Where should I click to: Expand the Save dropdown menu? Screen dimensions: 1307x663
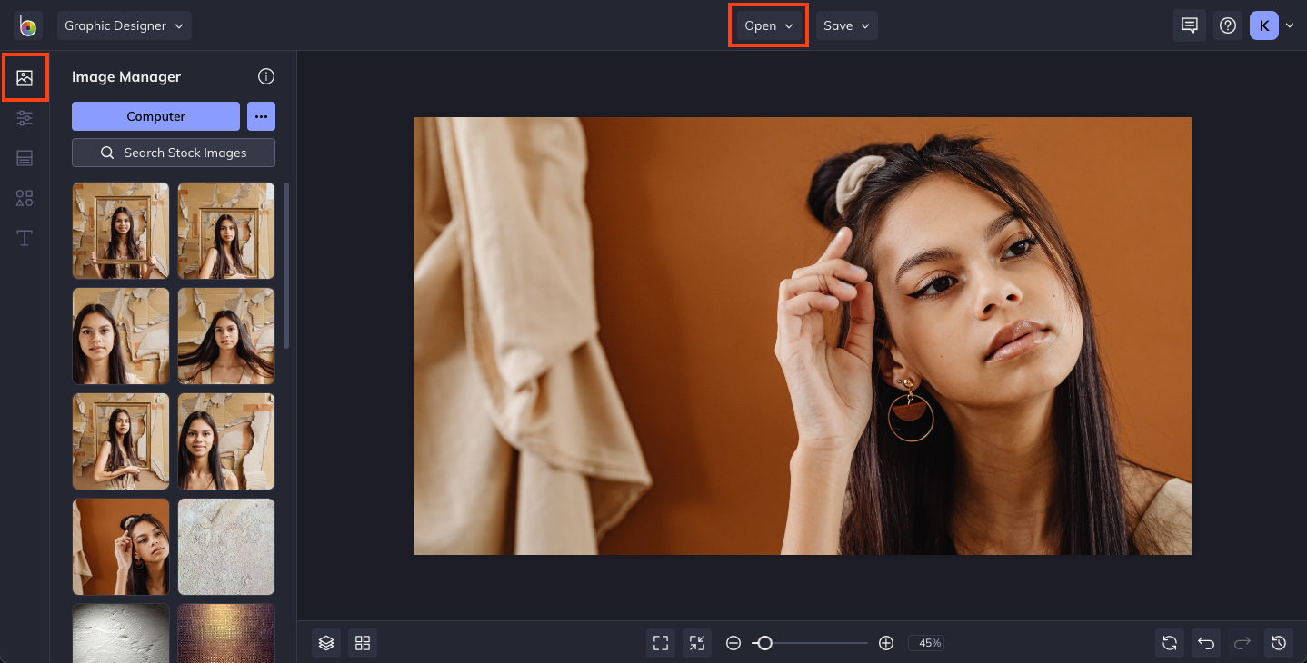[x=845, y=25]
